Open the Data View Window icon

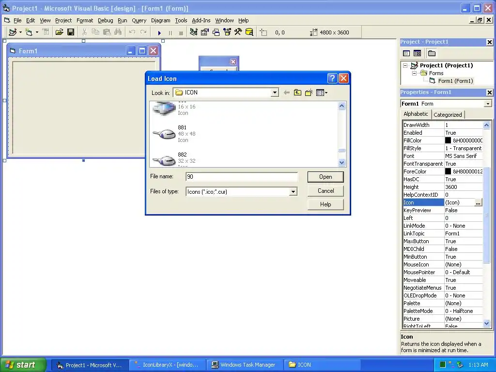click(x=249, y=32)
